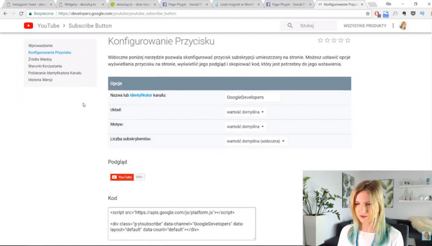
Task: Go back with the browser back arrow
Action: [x=5, y=14]
